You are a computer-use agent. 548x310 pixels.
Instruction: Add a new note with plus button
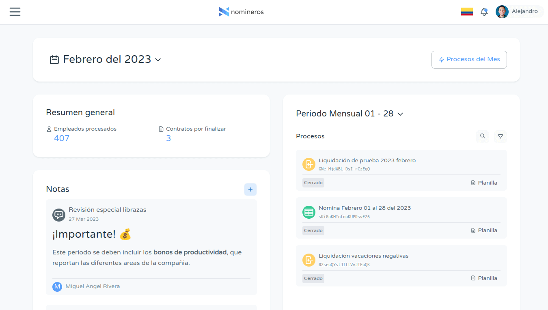click(250, 189)
